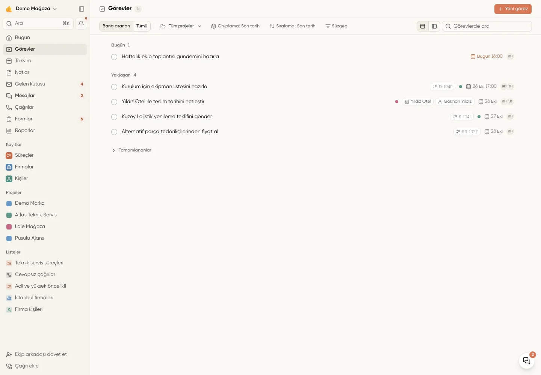Expand Tamamlananlar section
541x375 pixels.
[x=131, y=150]
